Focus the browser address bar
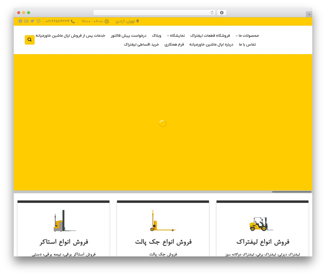The width and height of the screenshot is (326, 276). coord(154,13)
